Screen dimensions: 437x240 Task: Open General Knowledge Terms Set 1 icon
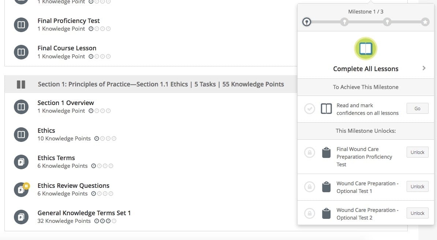point(21,217)
